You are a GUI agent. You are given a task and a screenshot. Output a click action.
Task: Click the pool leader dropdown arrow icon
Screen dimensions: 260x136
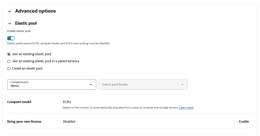[x=182, y=85]
